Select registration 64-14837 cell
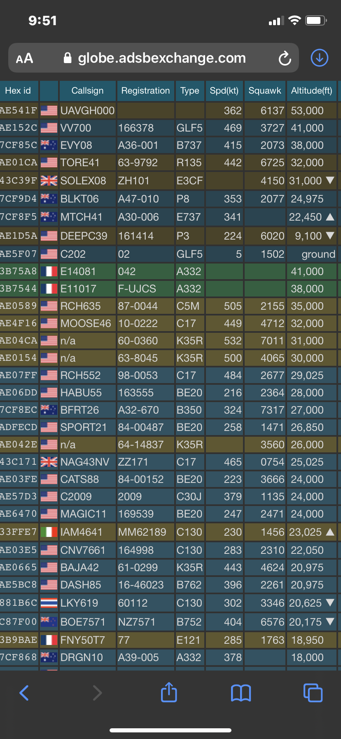This screenshot has width=341, height=739. [145, 445]
